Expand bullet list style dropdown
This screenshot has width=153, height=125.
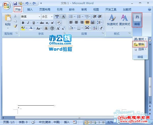coord(75,17)
